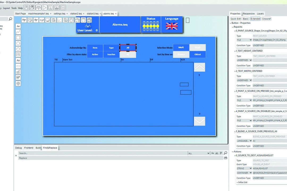Click the padlock shield icon in canvas toolbar

click(71, 20)
